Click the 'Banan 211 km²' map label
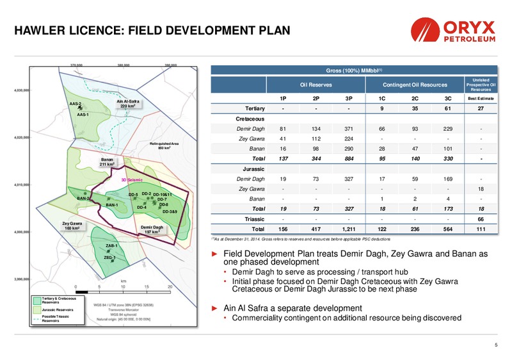This screenshot has height=355, width=512. pyautogui.click(x=107, y=162)
